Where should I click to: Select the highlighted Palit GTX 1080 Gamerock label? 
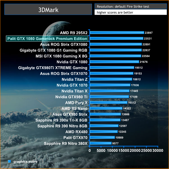47,39
